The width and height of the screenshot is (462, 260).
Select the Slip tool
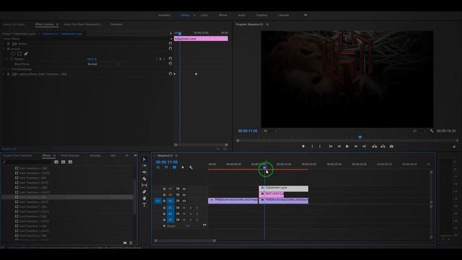click(144, 185)
